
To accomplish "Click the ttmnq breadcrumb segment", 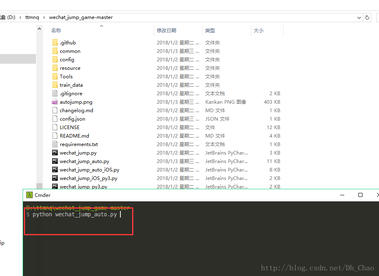I will 32,17.
